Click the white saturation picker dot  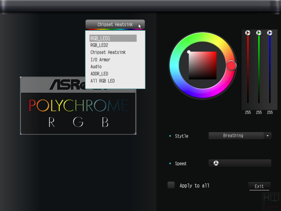point(189,52)
